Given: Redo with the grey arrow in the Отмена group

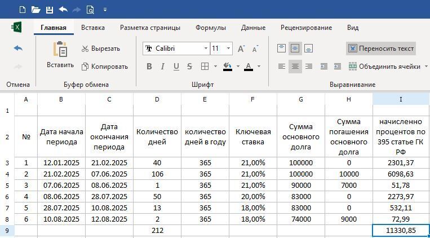Looking at the screenshot, I should pos(18,67).
